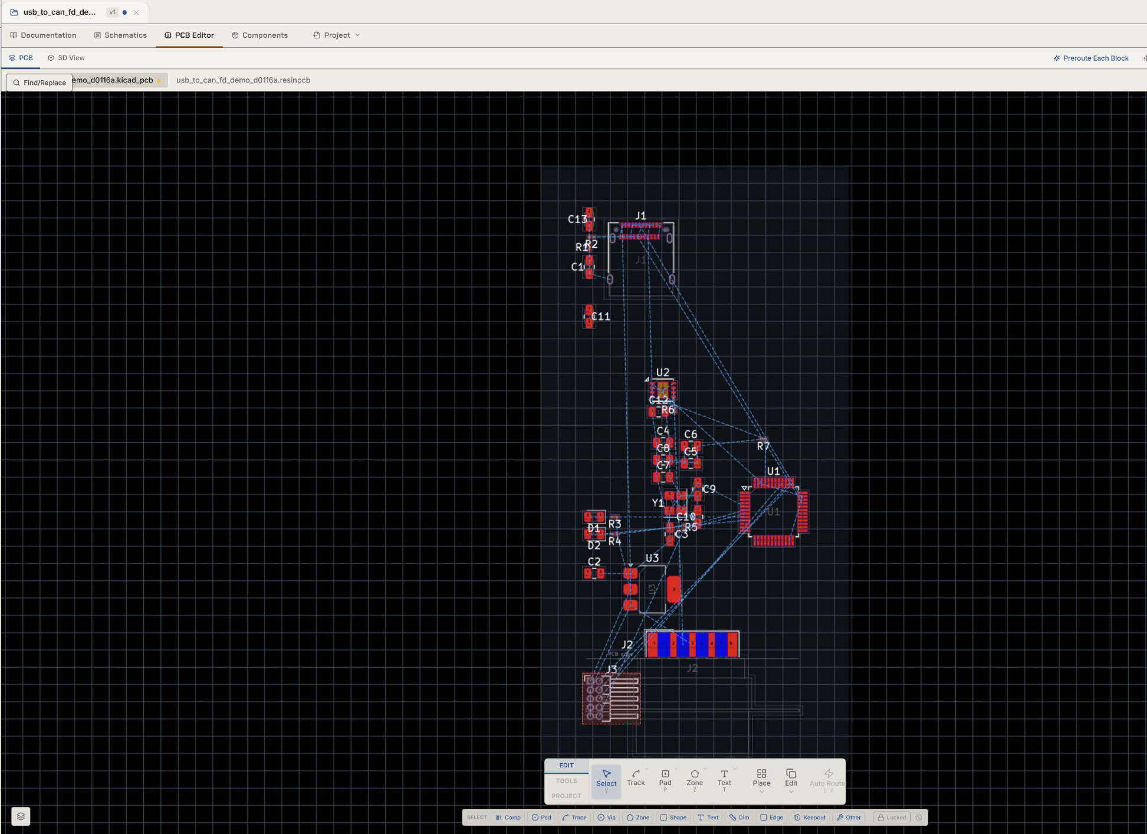Click Preroute Each Block

(1091, 58)
